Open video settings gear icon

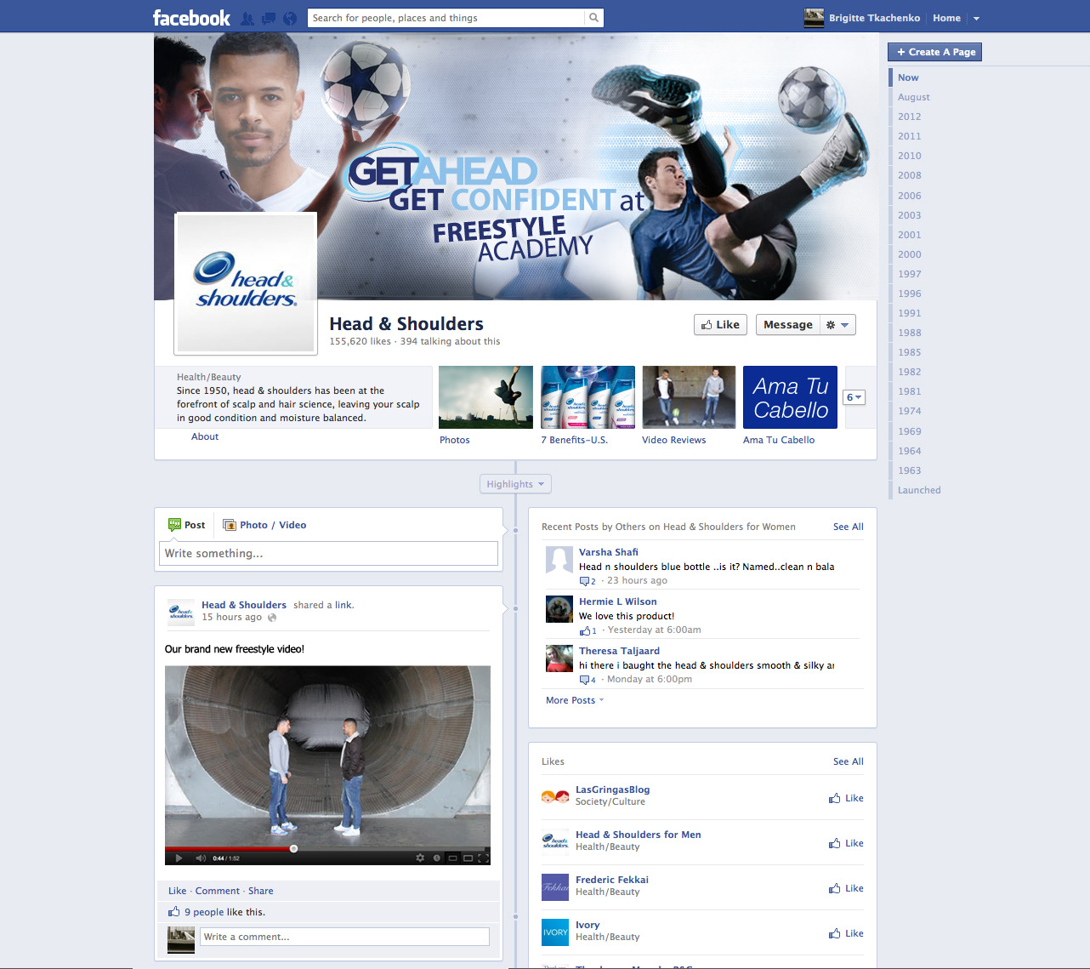tap(420, 858)
